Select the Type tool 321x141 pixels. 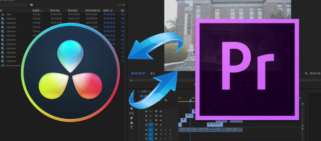pos(132,128)
